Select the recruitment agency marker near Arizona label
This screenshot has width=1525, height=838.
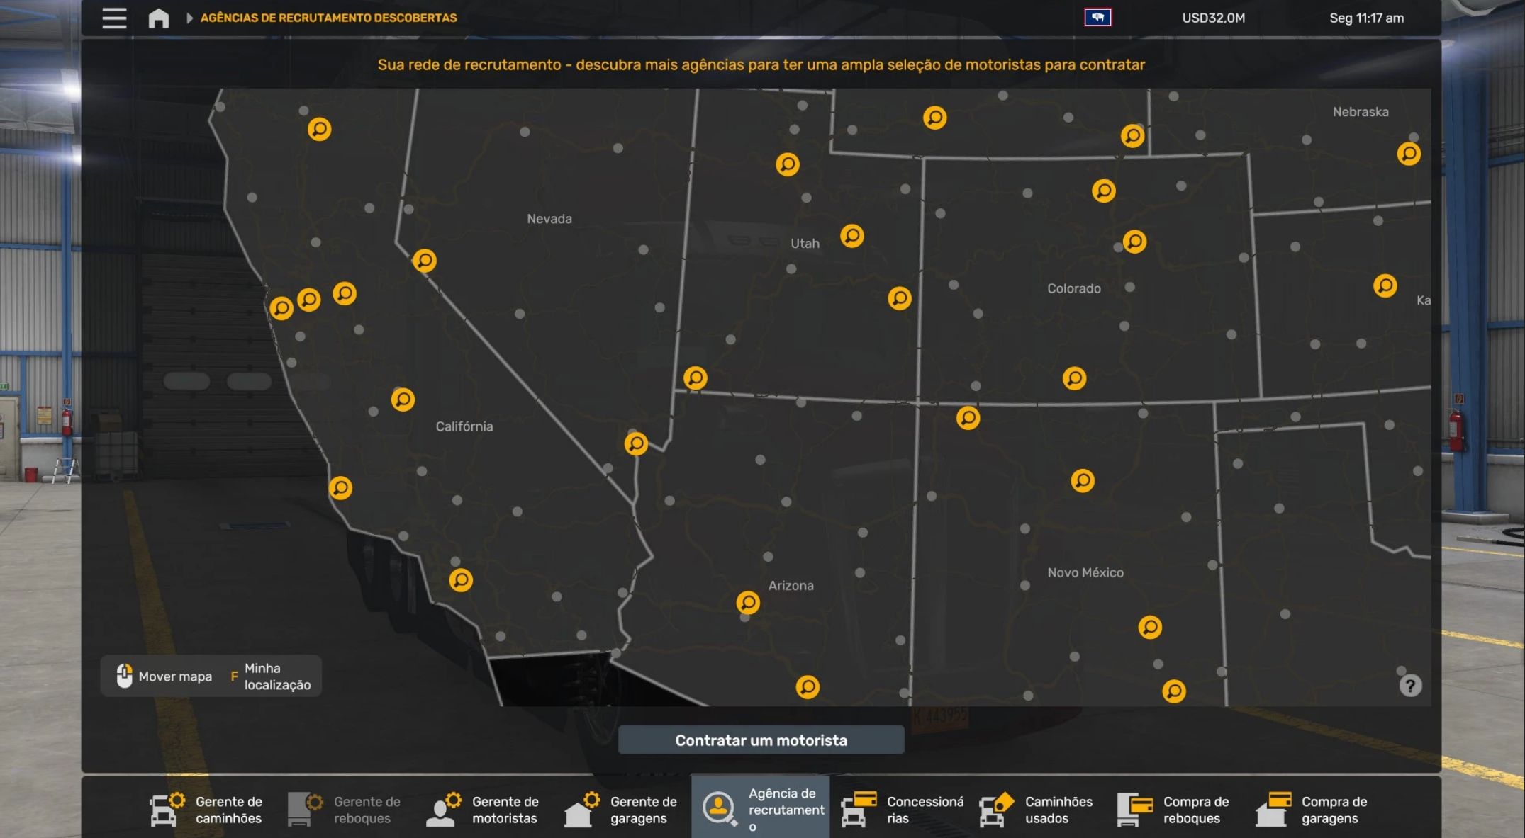[x=748, y=603]
